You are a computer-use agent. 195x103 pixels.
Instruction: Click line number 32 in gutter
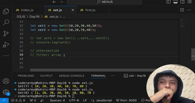tap(21, 26)
